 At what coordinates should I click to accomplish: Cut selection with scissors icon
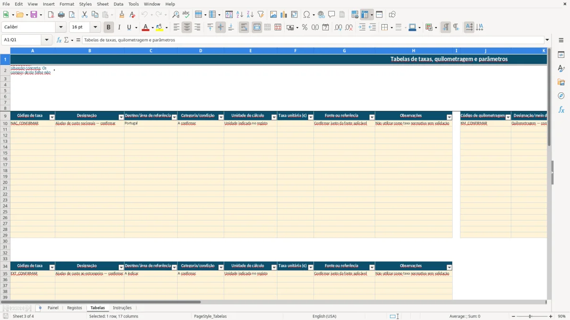(85, 15)
